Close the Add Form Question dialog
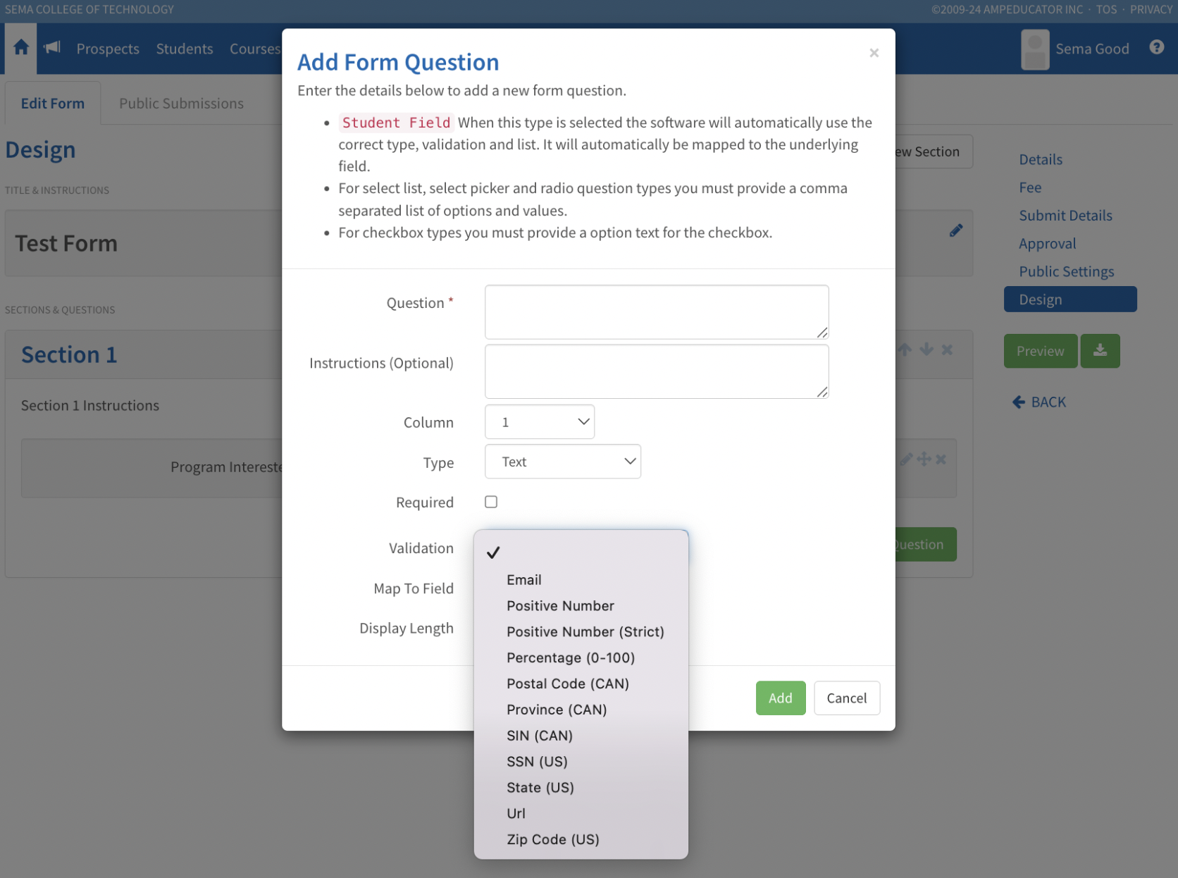 coord(874,53)
